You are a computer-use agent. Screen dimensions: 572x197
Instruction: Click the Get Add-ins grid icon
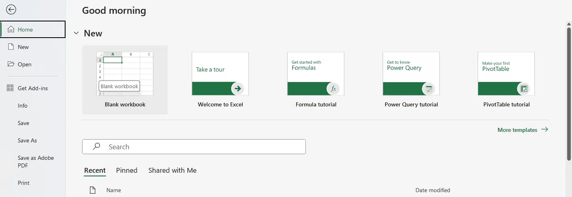tap(11, 88)
